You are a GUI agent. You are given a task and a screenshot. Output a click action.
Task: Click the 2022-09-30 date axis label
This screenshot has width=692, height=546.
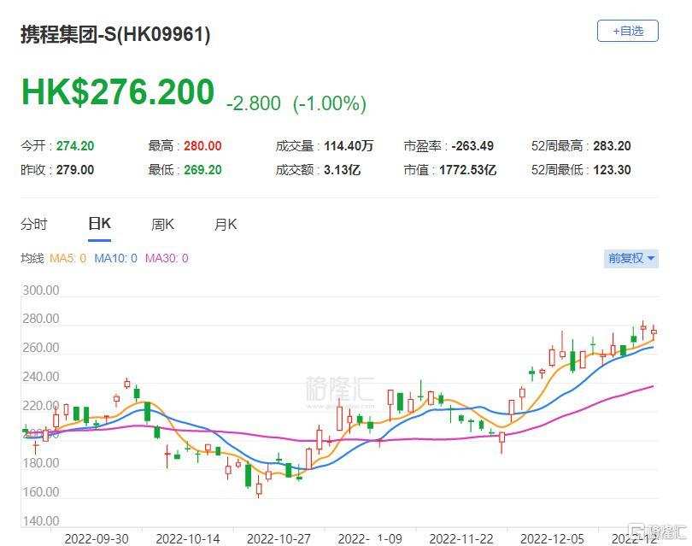coord(97,539)
